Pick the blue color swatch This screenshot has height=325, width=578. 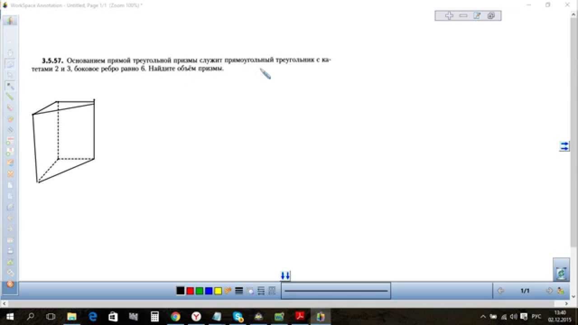coord(209,291)
